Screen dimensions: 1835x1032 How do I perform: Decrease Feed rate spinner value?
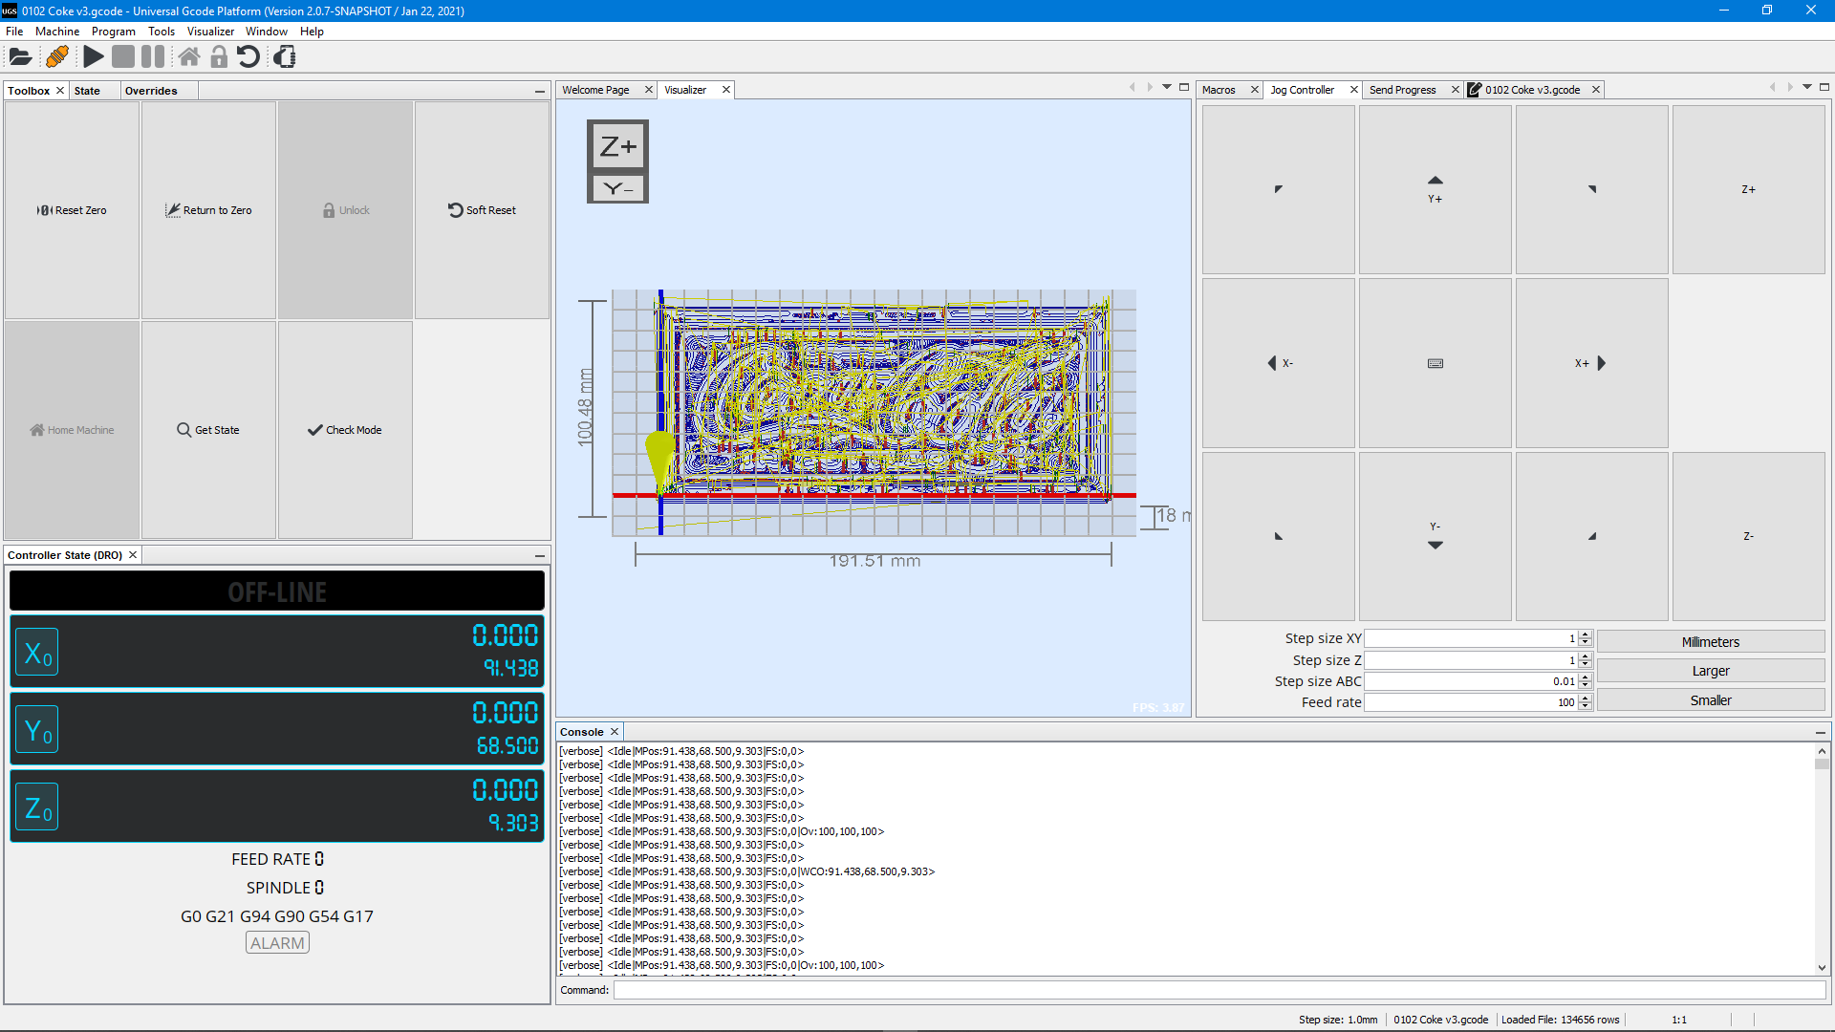(1586, 706)
